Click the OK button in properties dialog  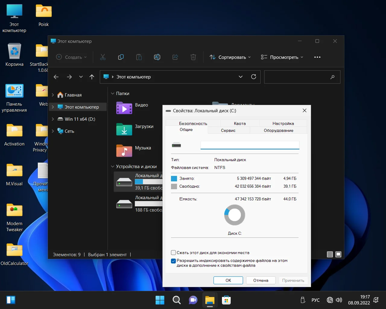228,280
